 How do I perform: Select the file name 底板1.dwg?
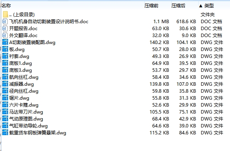20,63
